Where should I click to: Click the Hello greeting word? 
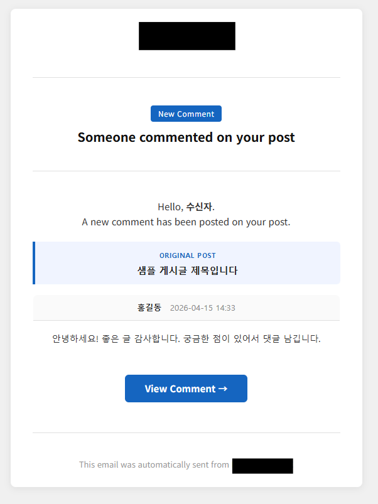coord(170,206)
